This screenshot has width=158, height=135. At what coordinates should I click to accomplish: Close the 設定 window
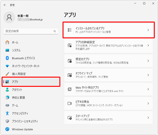click(x=153, y=3)
